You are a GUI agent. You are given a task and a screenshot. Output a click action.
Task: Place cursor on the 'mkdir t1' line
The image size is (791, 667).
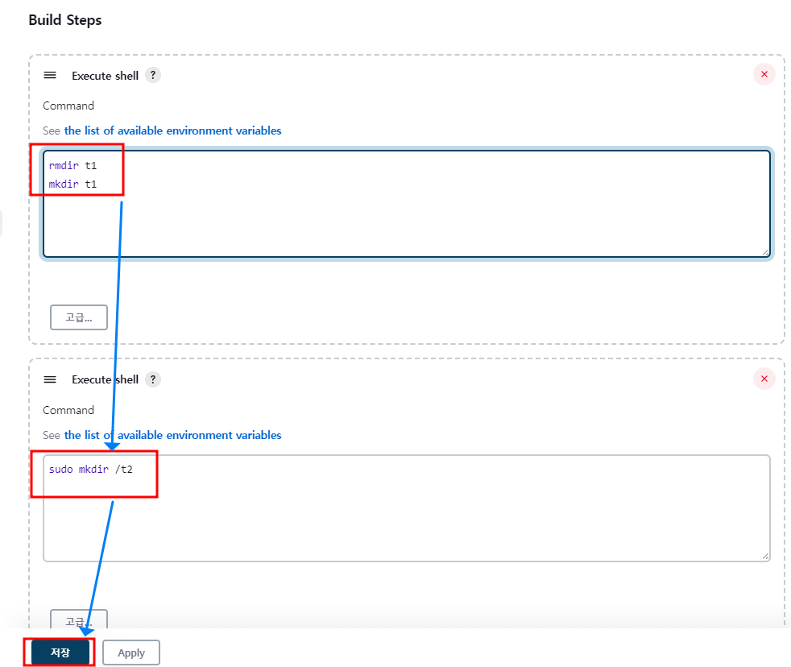click(x=72, y=184)
